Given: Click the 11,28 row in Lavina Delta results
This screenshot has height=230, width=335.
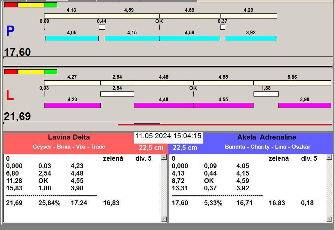Looking at the screenshot, I should click(45, 181).
